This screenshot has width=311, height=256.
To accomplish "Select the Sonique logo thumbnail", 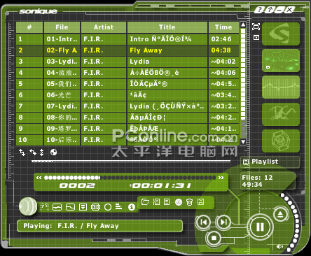I will click(281, 34).
